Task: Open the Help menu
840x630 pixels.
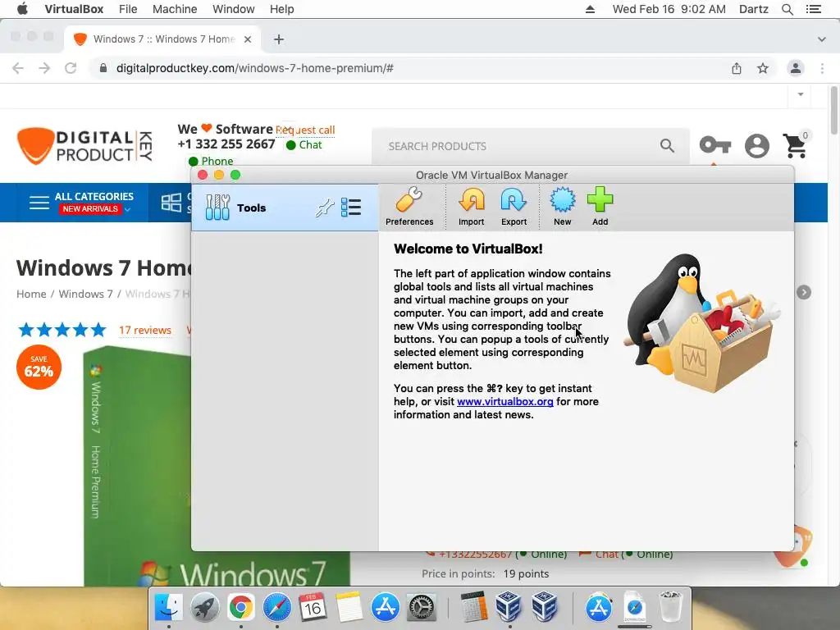Action: pos(282,9)
